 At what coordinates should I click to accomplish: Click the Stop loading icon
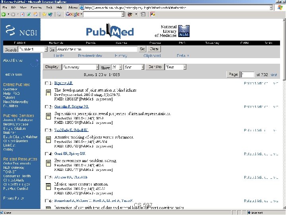click(22, 14)
